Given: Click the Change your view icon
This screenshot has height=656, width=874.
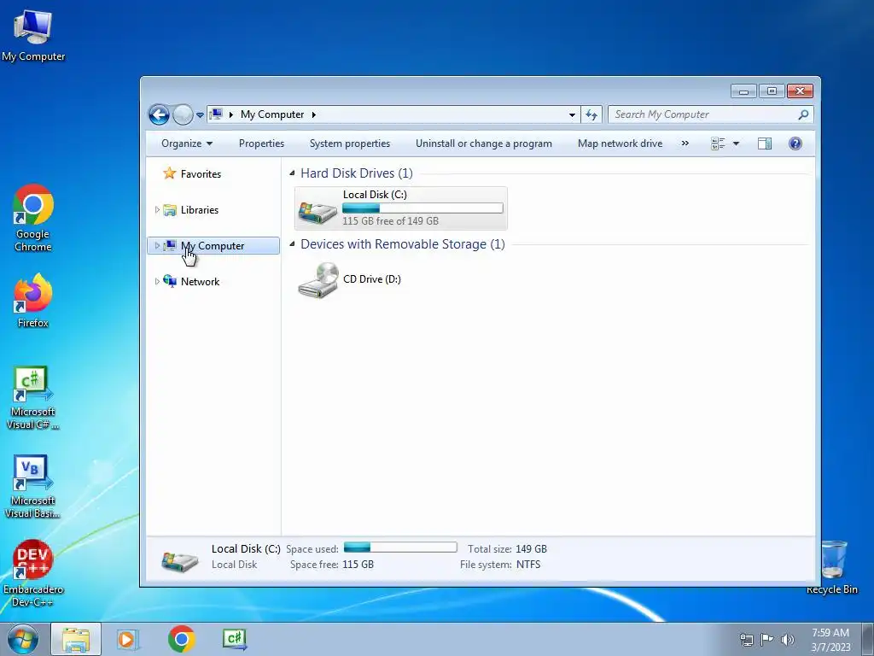Looking at the screenshot, I should [x=718, y=143].
